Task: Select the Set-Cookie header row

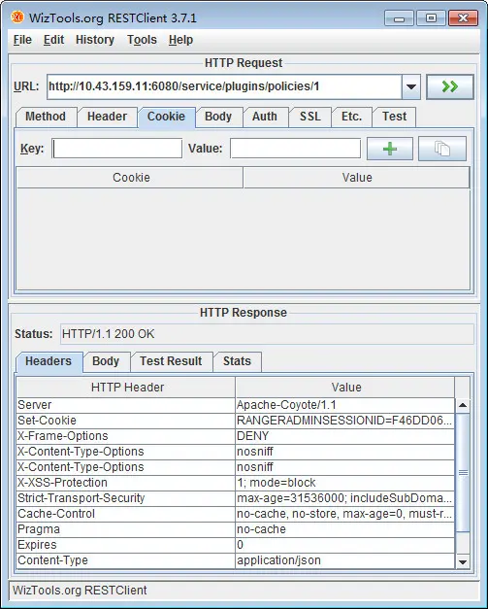Action: pyautogui.click(x=236, y=421)
